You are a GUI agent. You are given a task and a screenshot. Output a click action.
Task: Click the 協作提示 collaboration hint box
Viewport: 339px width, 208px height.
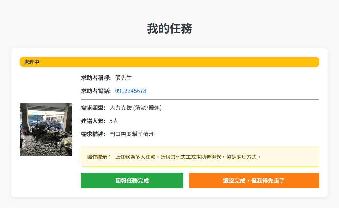pos(200,157)
